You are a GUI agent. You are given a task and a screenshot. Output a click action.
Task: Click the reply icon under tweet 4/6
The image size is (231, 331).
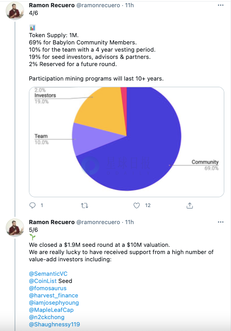32,205
